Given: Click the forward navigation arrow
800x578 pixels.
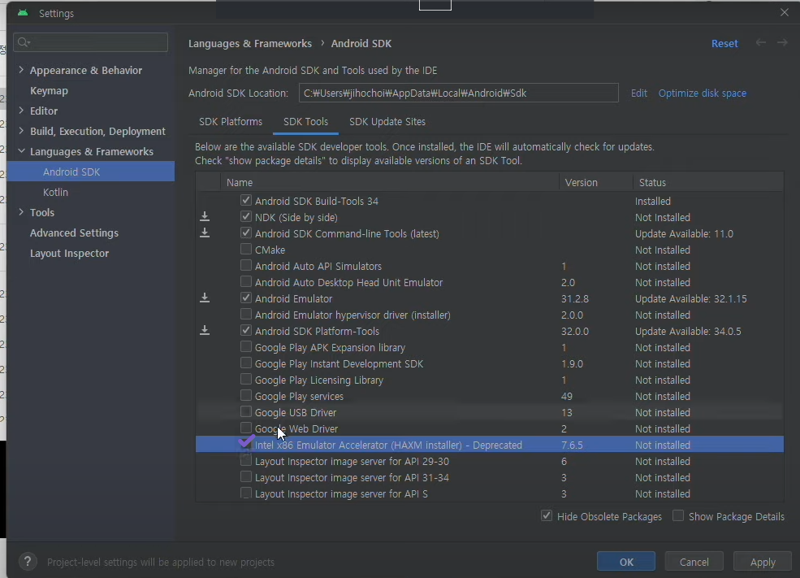Looking at the screenshot, I should (782, 43).
